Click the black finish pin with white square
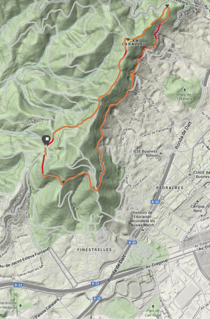Image resolution: width=210 pixels, height=319 pixels. pyautogui.click(x=46, y=140)
